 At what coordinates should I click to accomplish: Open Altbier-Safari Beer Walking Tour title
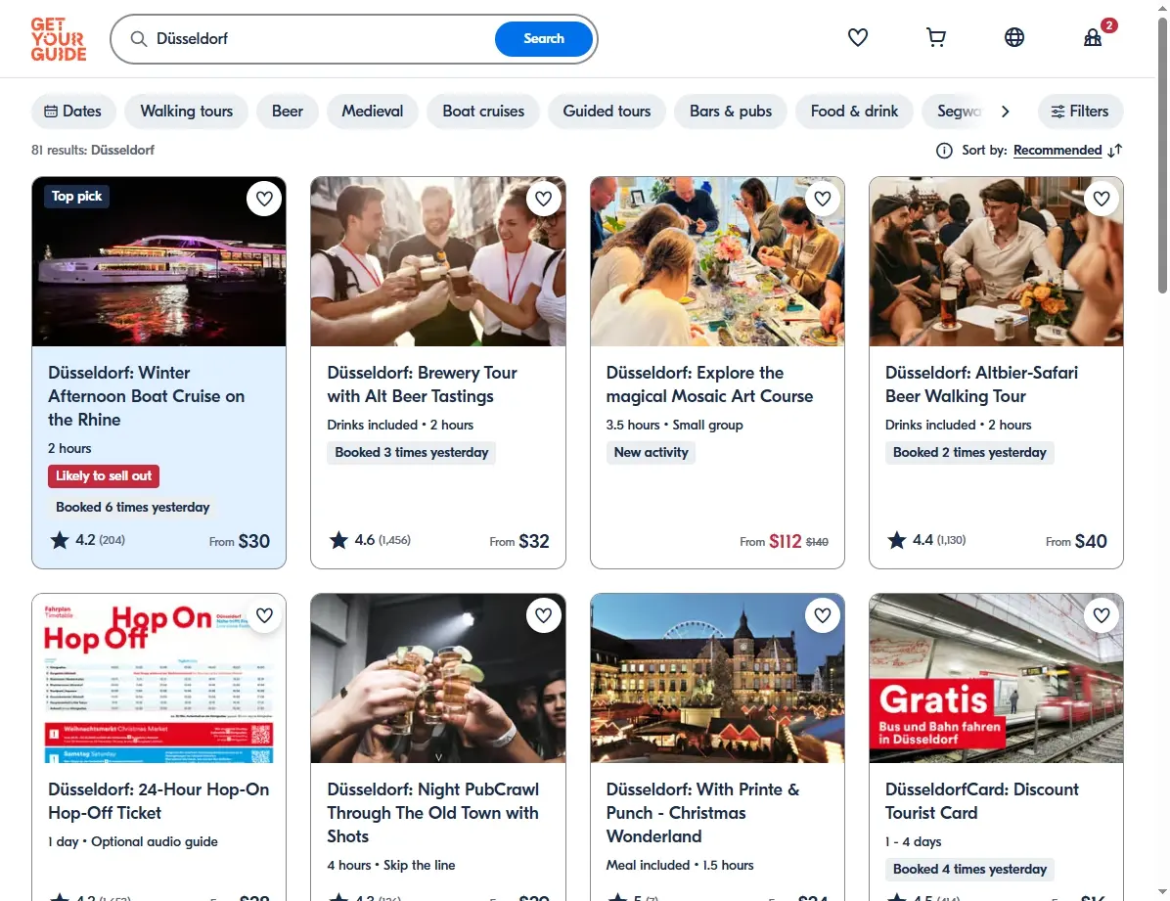click(x=981, y=384)
